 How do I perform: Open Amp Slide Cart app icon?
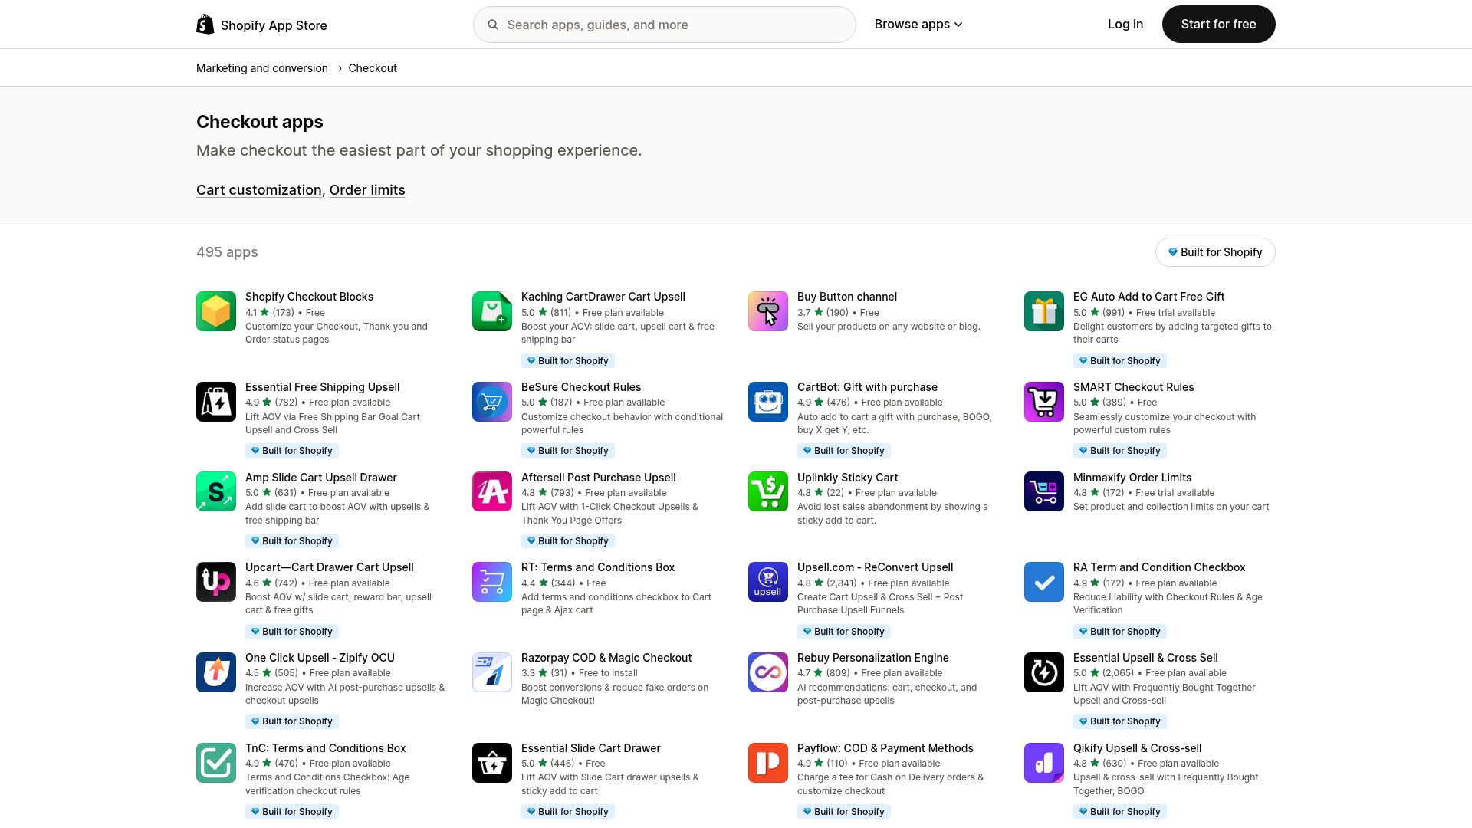coord(216,491)
